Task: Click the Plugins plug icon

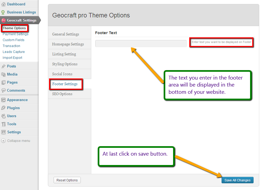Action: tap(3, 108)
